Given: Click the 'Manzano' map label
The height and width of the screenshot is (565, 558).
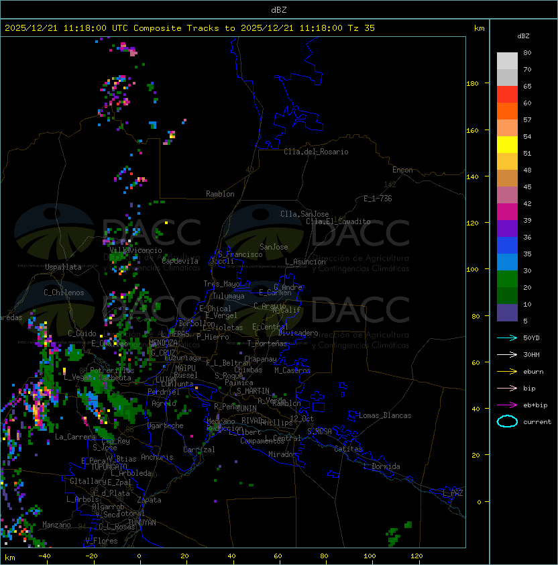Looking at the screenshot, I should (56, 525).
